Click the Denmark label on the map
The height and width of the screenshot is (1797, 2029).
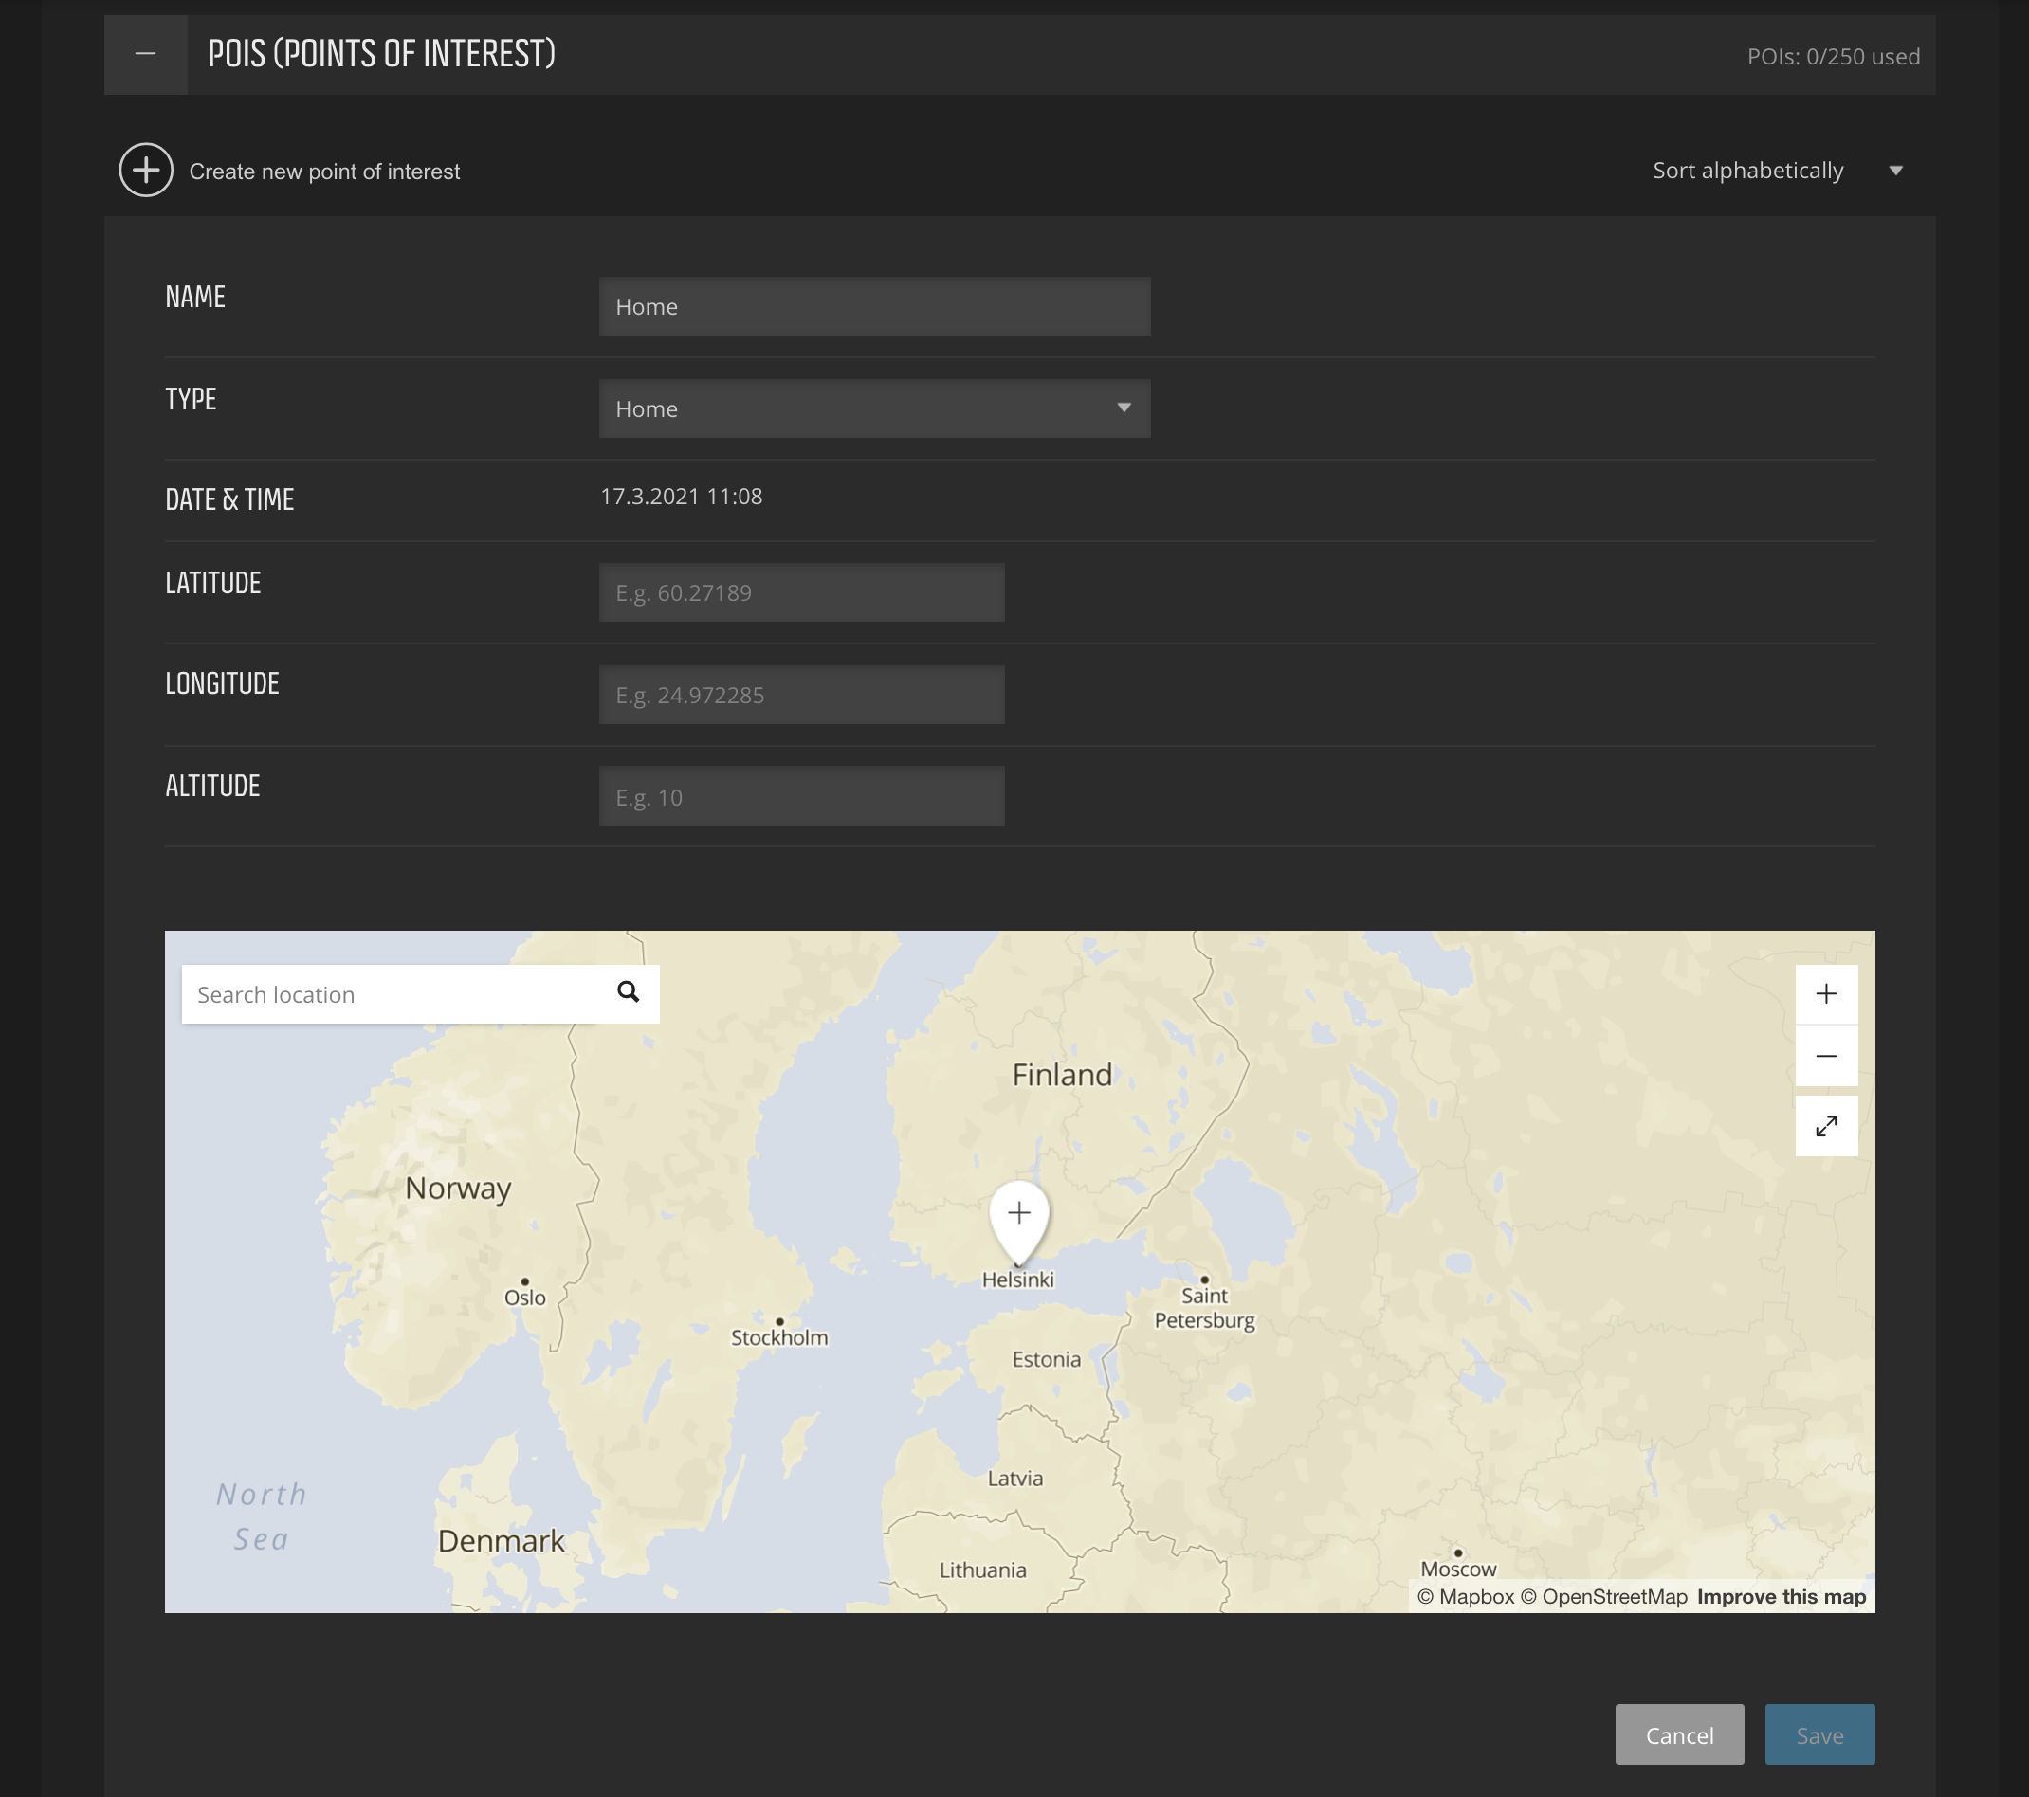[502, 1541]
